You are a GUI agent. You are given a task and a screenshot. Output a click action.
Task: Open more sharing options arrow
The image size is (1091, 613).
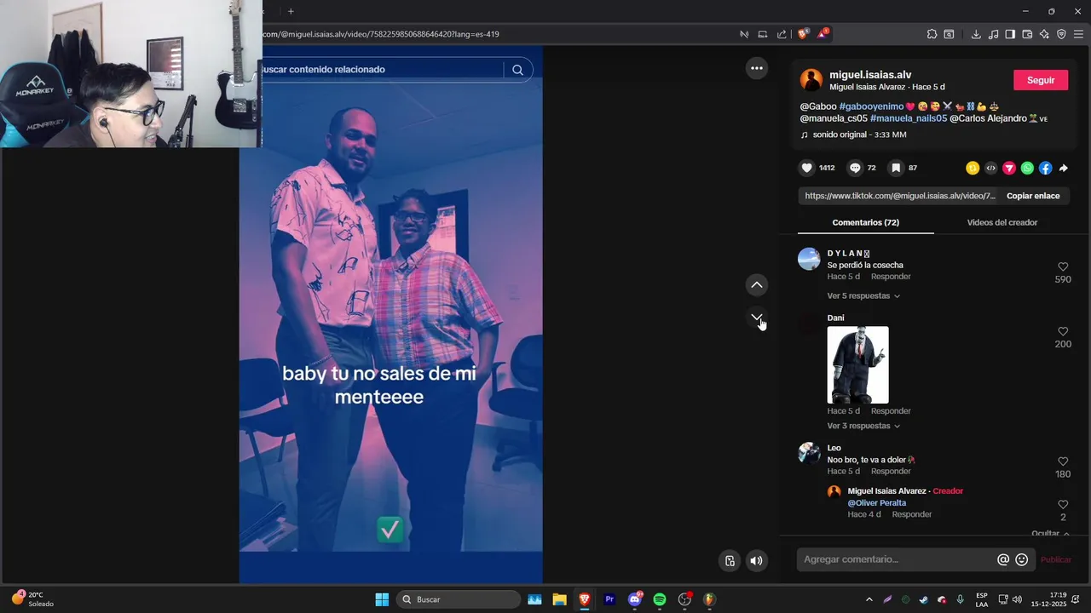1063,168
